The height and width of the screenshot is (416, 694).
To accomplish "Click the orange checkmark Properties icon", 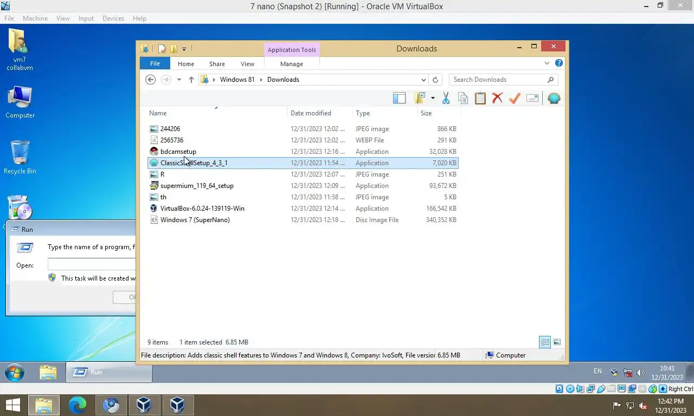I will click(515, 98).
